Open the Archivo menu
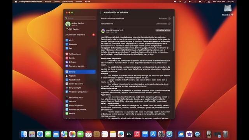This screenshot has width=249, height=140. tap(48, 2)
